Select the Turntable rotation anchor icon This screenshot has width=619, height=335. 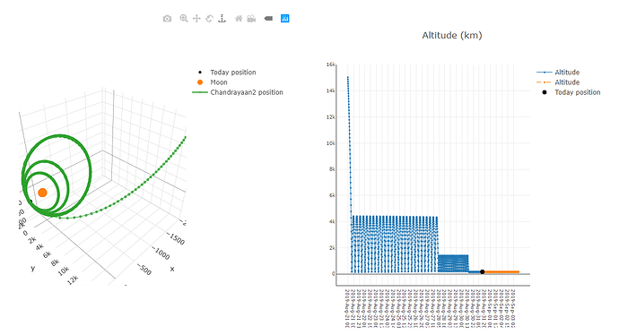tap(222, 19)
